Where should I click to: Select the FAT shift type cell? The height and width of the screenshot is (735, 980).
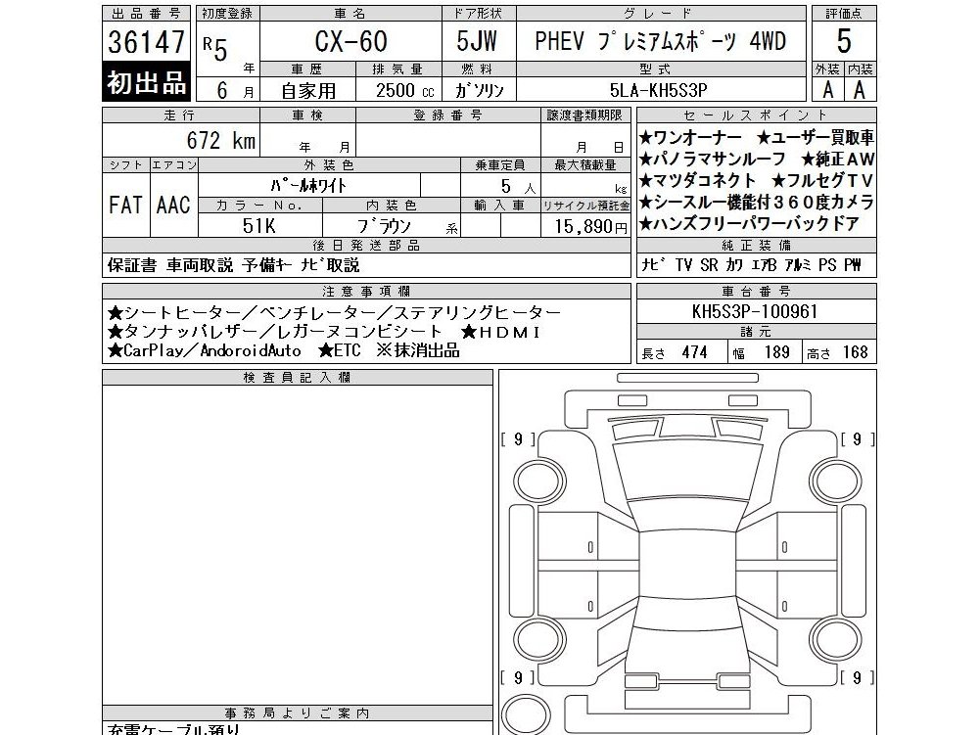(126, 205)
